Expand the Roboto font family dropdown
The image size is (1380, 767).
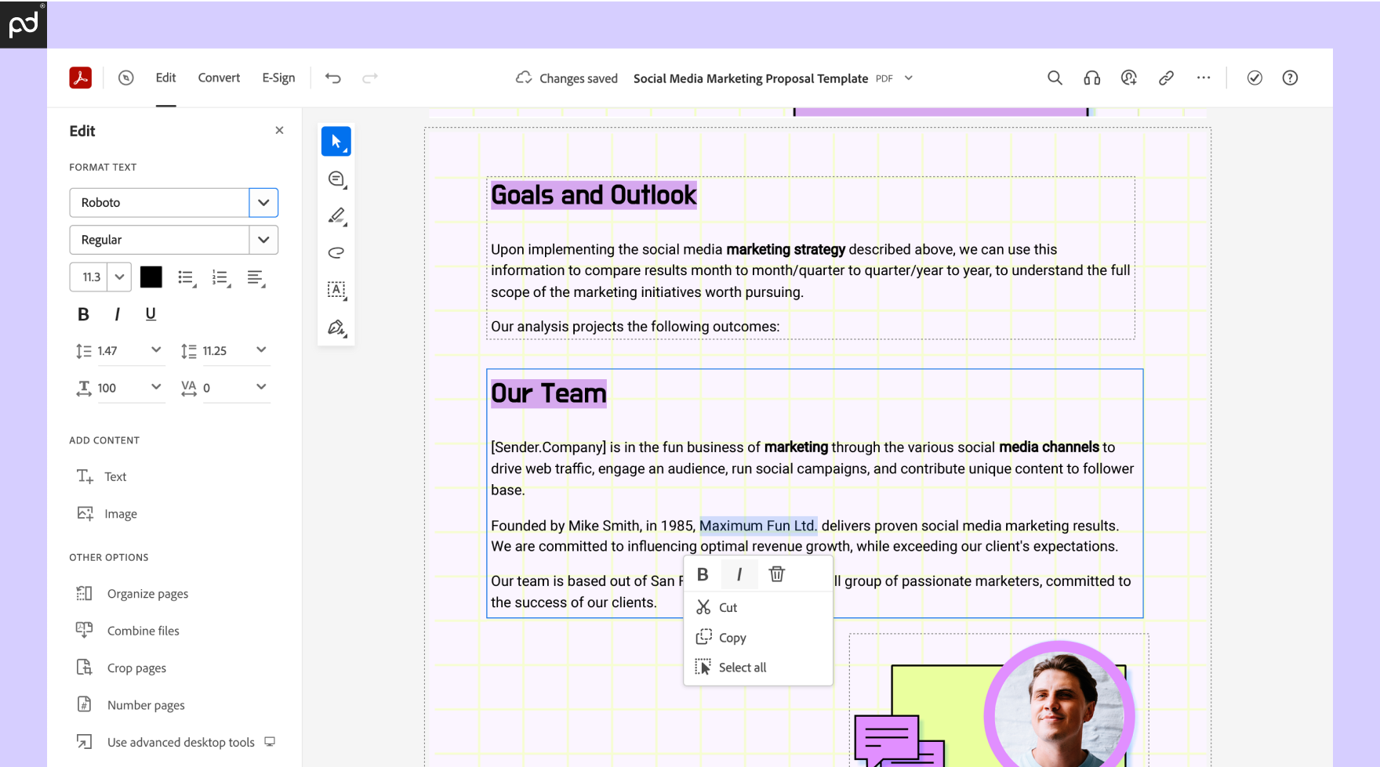(263, 203)
